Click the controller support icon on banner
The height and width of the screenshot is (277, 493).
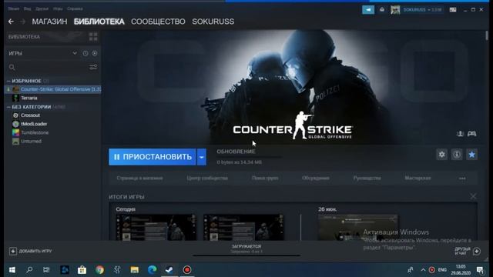click(471, 134)
